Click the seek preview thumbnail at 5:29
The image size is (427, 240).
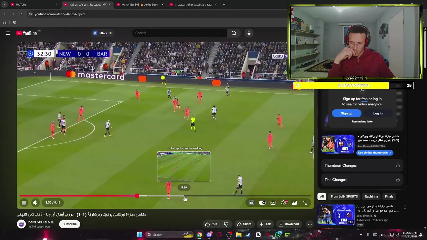click(x=184, y=167)
